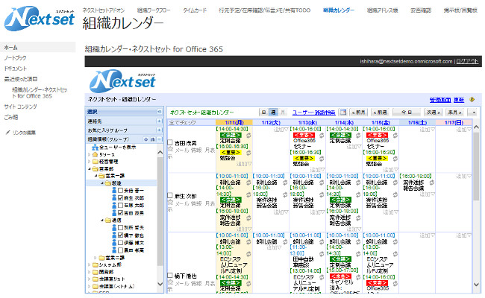Tick the checkbox beside 橋下 徹也 in the calendar
The height and width of the screenshot is (298, 485).
pyautogui.click(x=170, y=275)
